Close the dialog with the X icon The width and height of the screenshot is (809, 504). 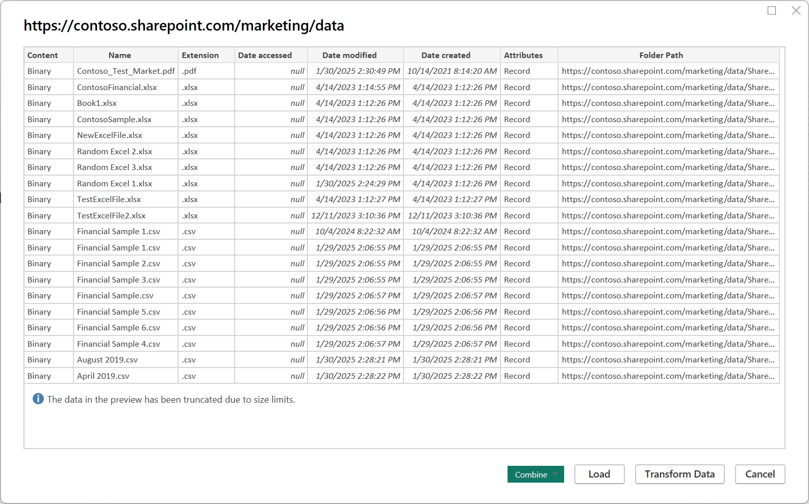(x=796, y=10)
